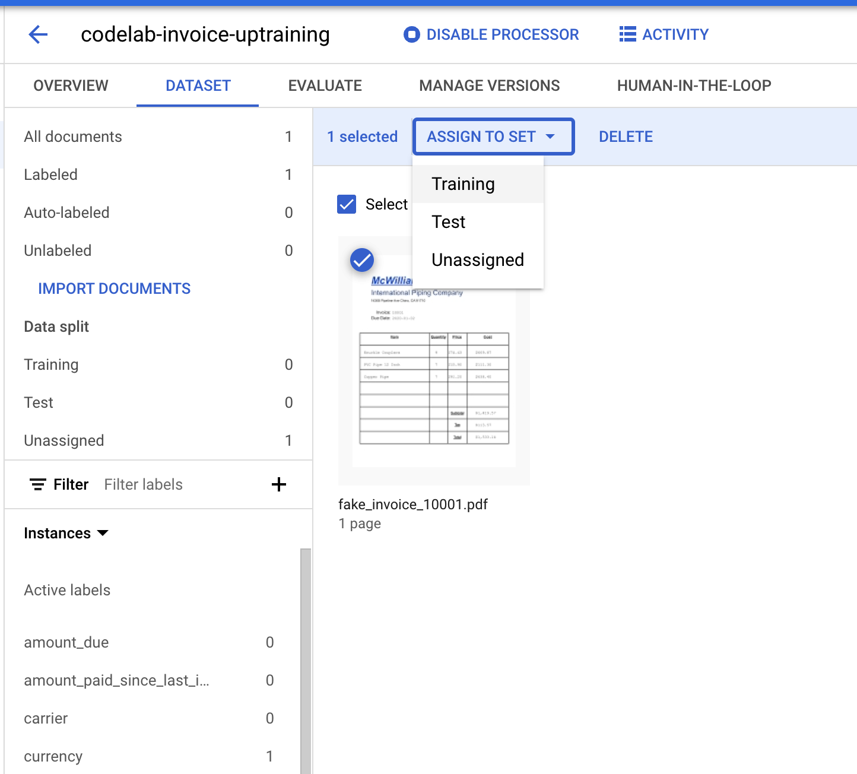Click the Filter labels input field
The image size is (857, 774).
point(143,484)
